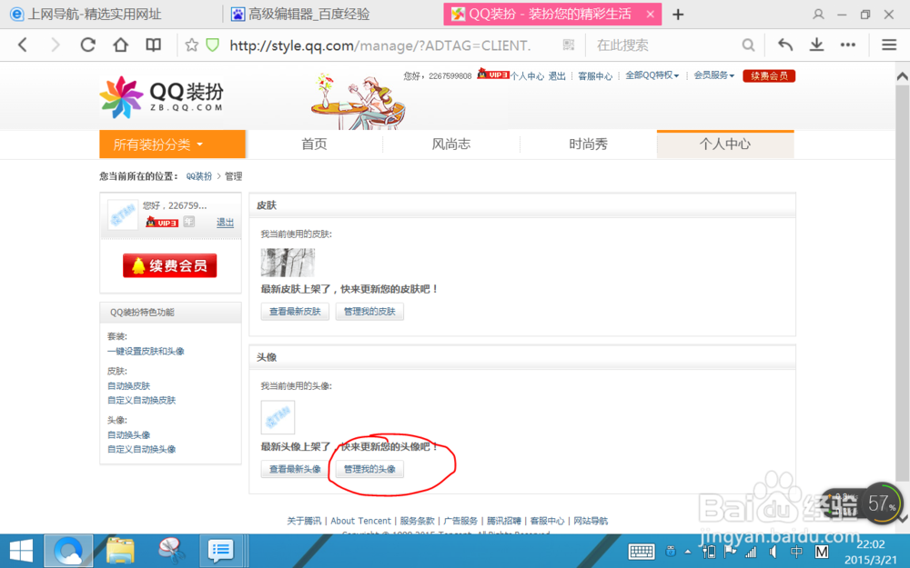The image size is (910, 568).
Task: Open the browser hamburger menu
Action: (889, 45)
